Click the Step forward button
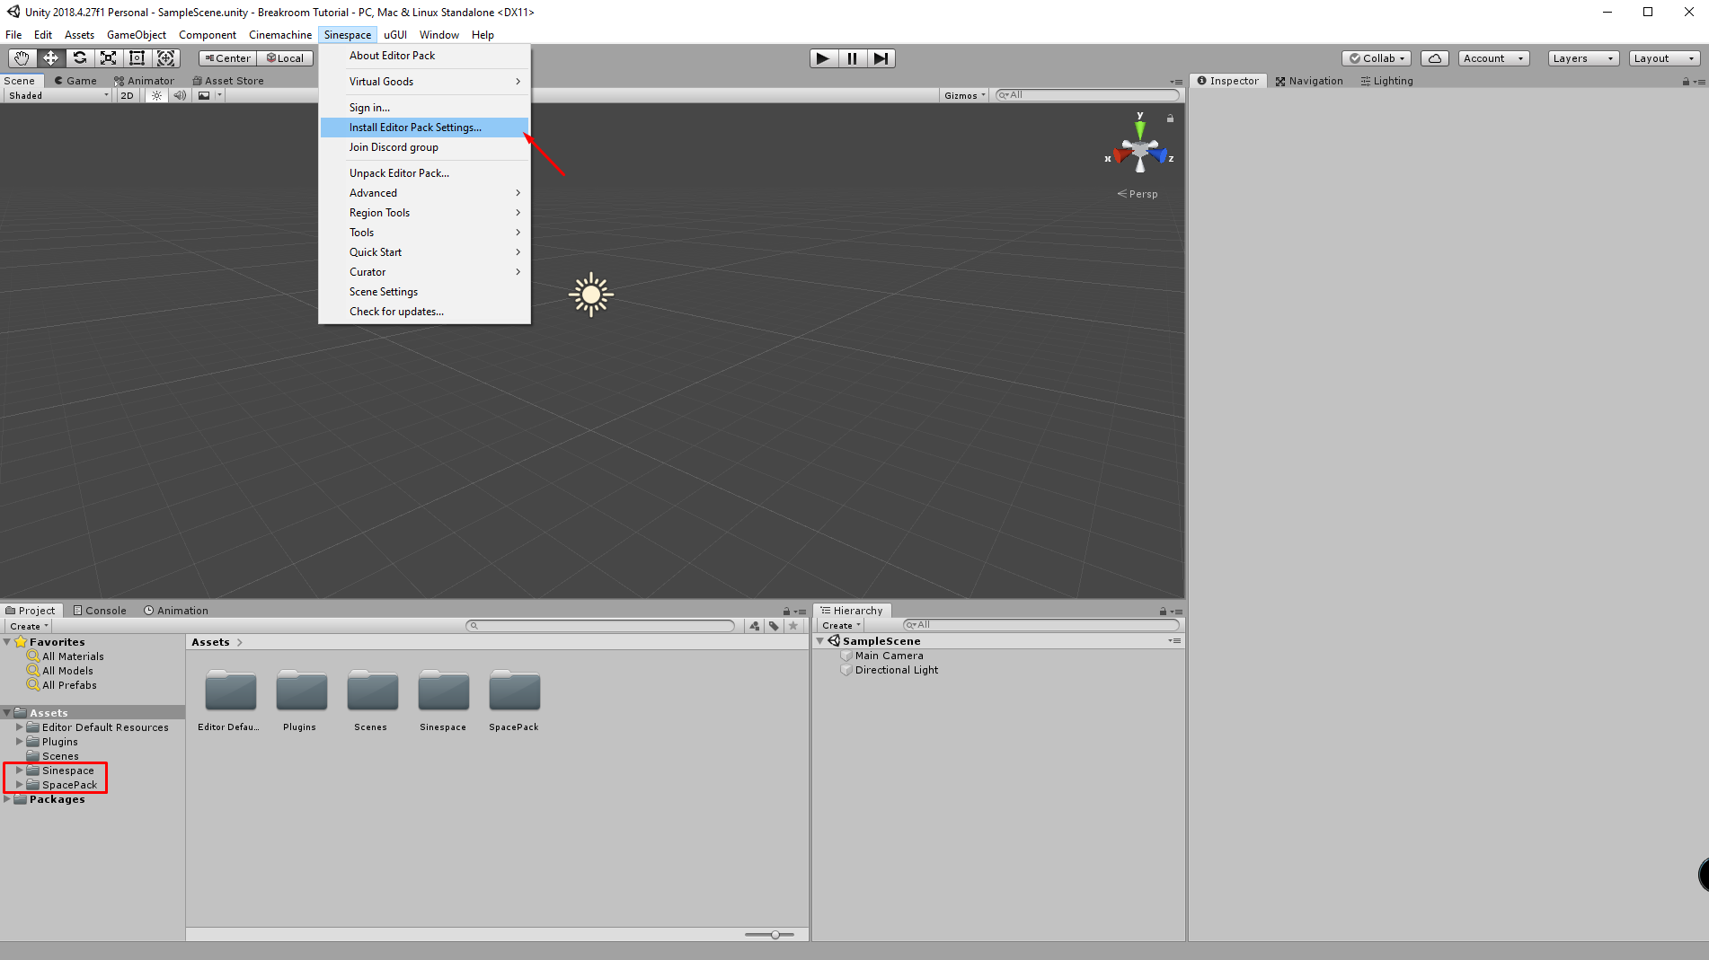This screenshot has width=1709, height=960. 881,58
